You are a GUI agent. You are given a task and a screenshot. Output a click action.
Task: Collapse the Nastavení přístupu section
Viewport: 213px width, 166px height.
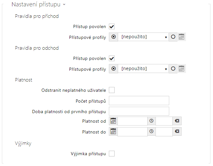[x=64, y=5]
